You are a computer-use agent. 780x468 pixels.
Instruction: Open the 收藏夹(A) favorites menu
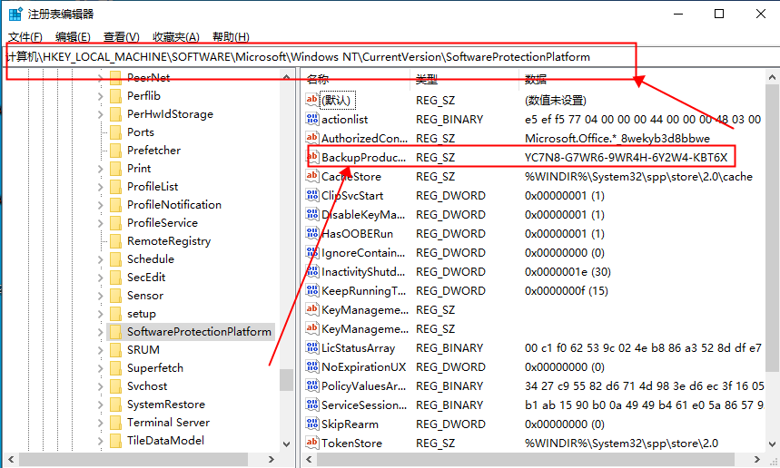coord(175,37)
